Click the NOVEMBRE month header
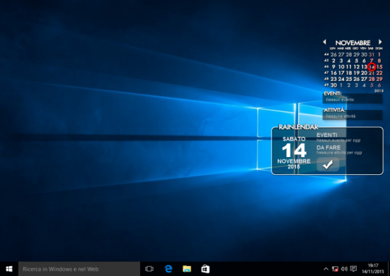 point(352,43)
